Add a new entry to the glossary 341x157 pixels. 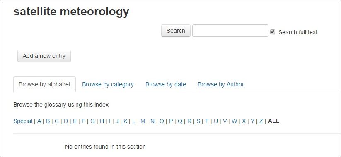44,56
